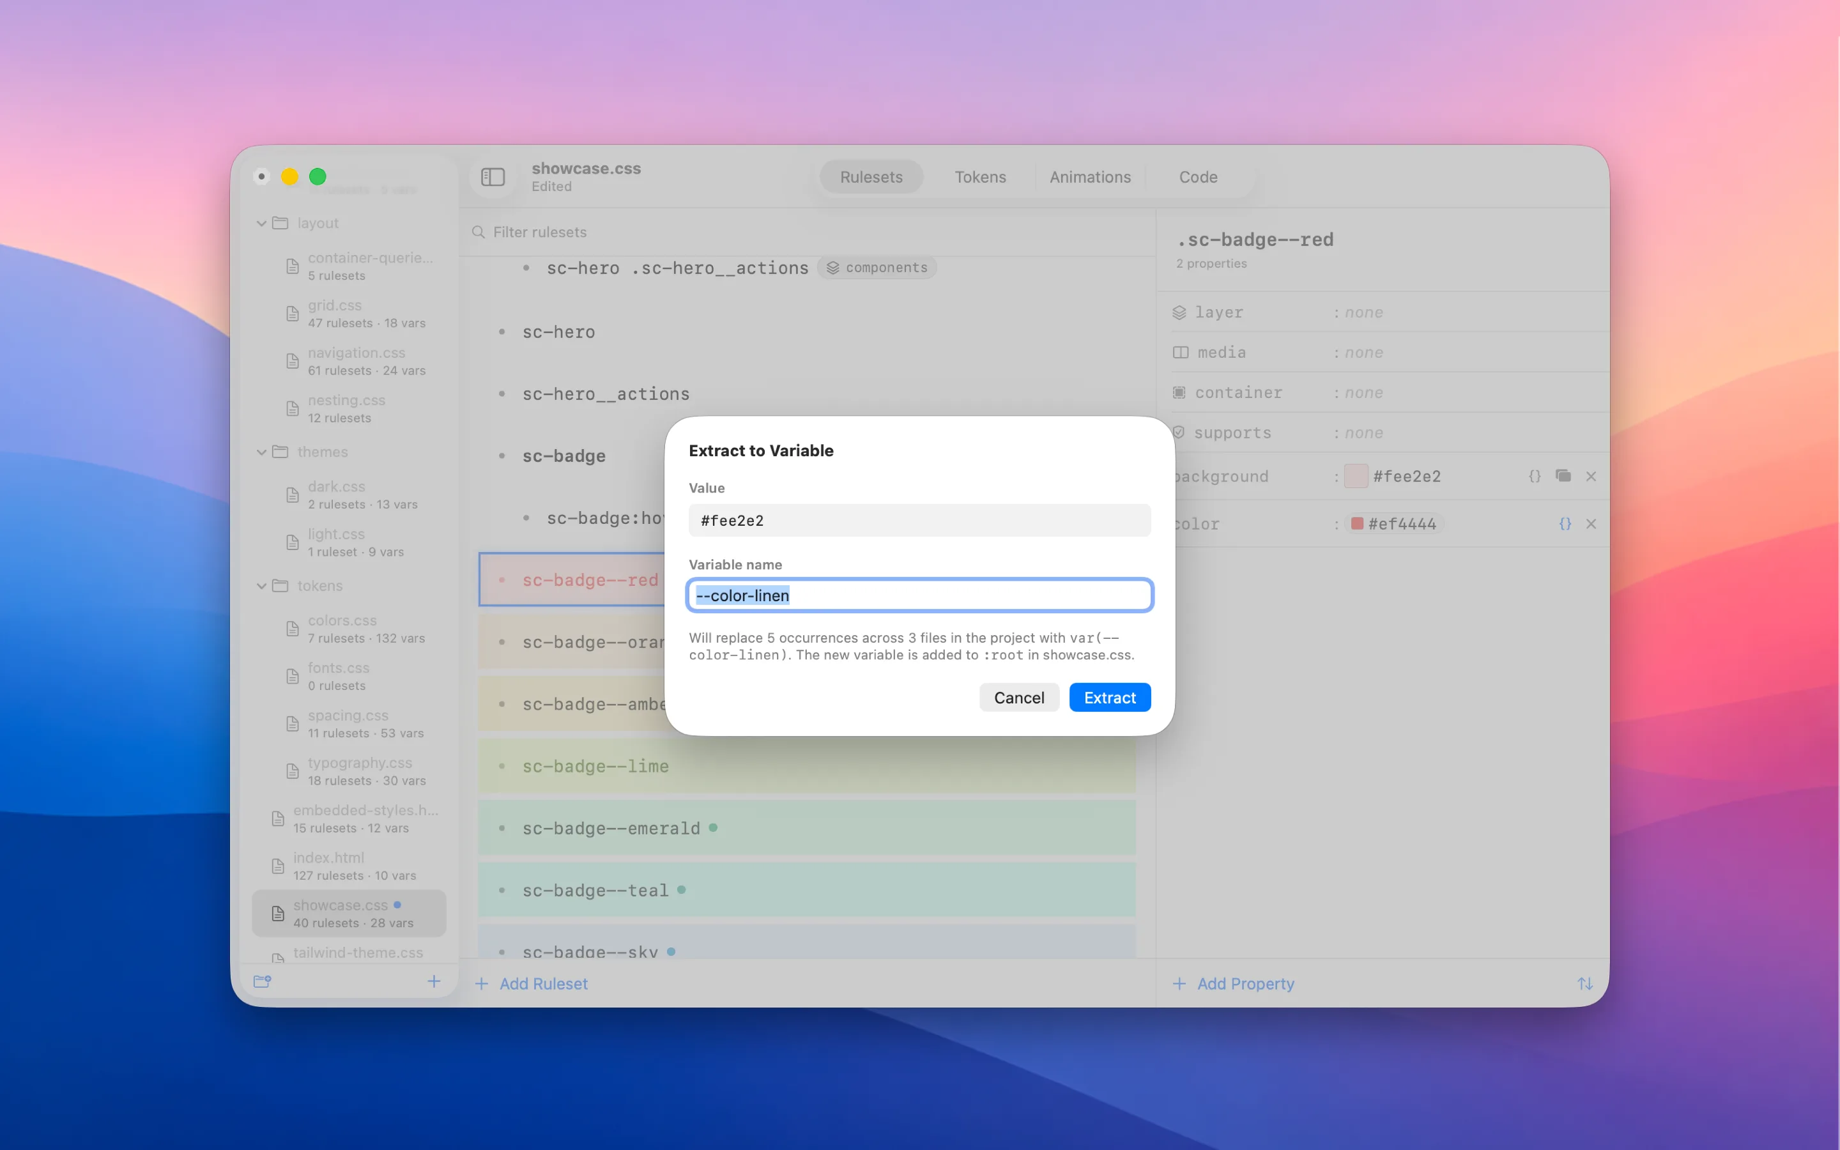
Task: Open navigation.css in sidebar
Action: 349,360
